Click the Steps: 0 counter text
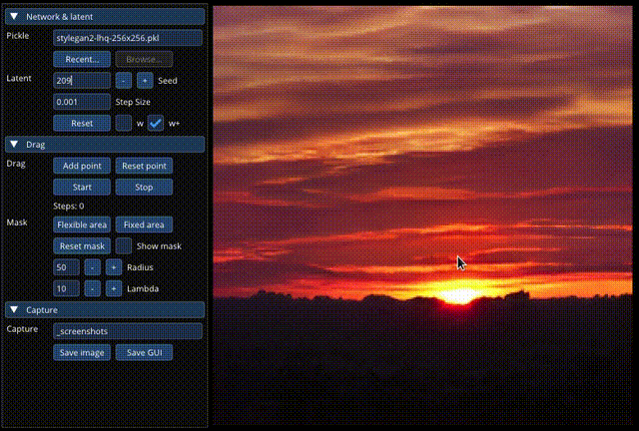639x431 pixels. 69,207
